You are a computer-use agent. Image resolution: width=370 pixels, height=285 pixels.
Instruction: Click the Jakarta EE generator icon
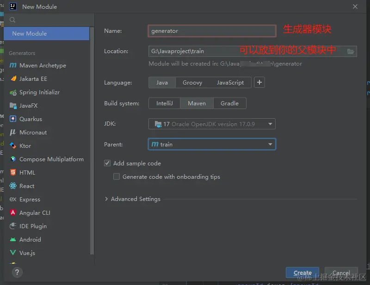pos(13,79)
